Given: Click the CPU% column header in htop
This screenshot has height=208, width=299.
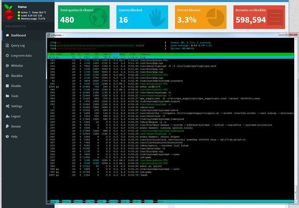Looking at the screenshot, I should tap(115, 54).
